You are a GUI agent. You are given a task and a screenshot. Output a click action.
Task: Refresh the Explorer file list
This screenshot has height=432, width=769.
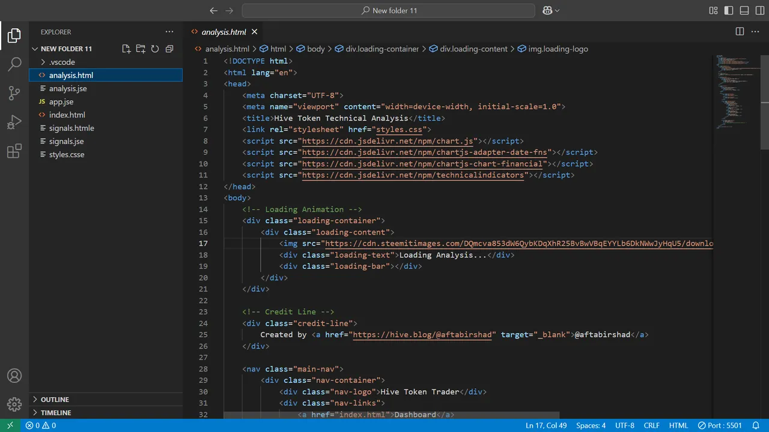[155, 49]
